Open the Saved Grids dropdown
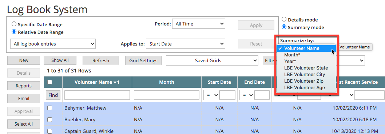 (212, 60)
